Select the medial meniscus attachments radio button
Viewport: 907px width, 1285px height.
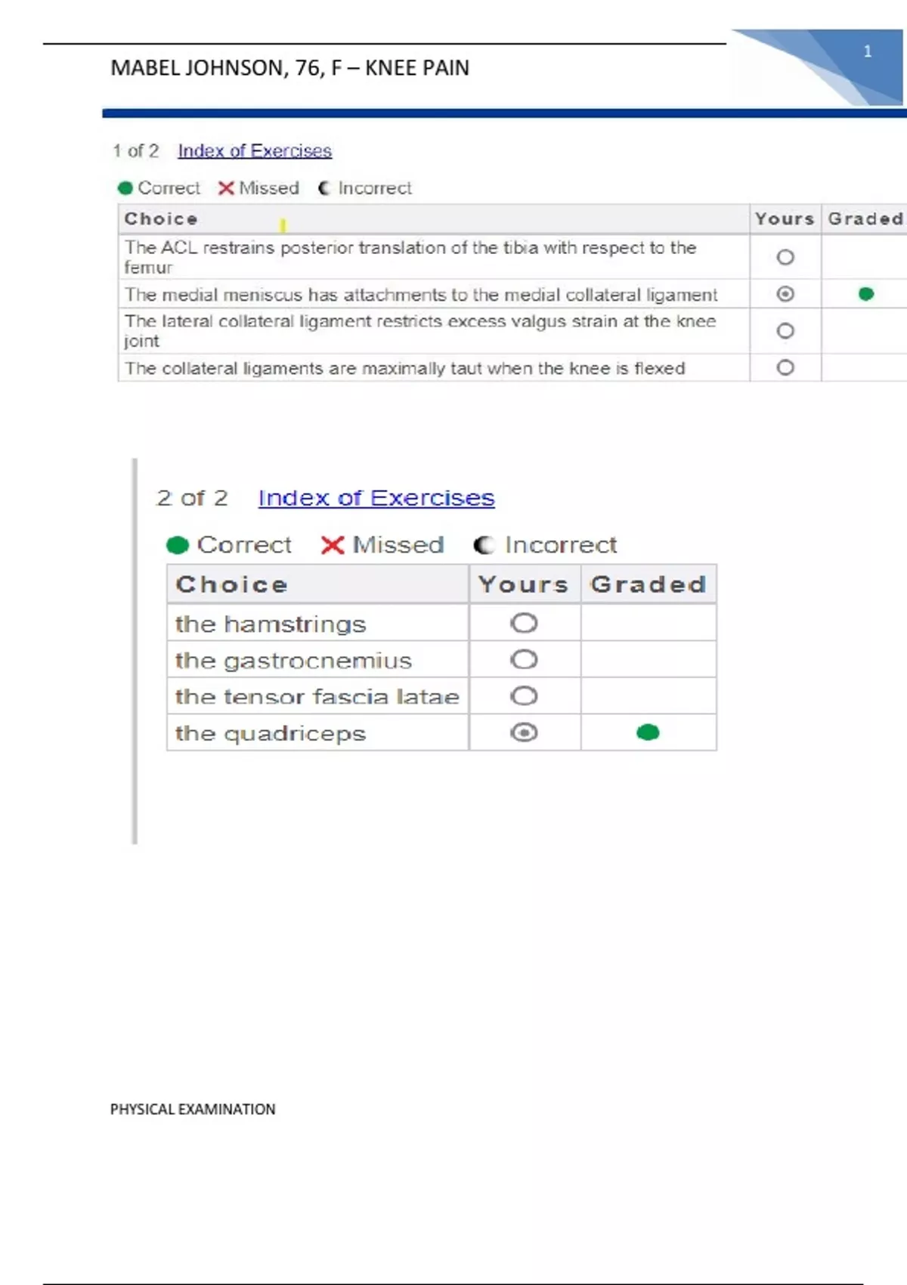point(785,294)
